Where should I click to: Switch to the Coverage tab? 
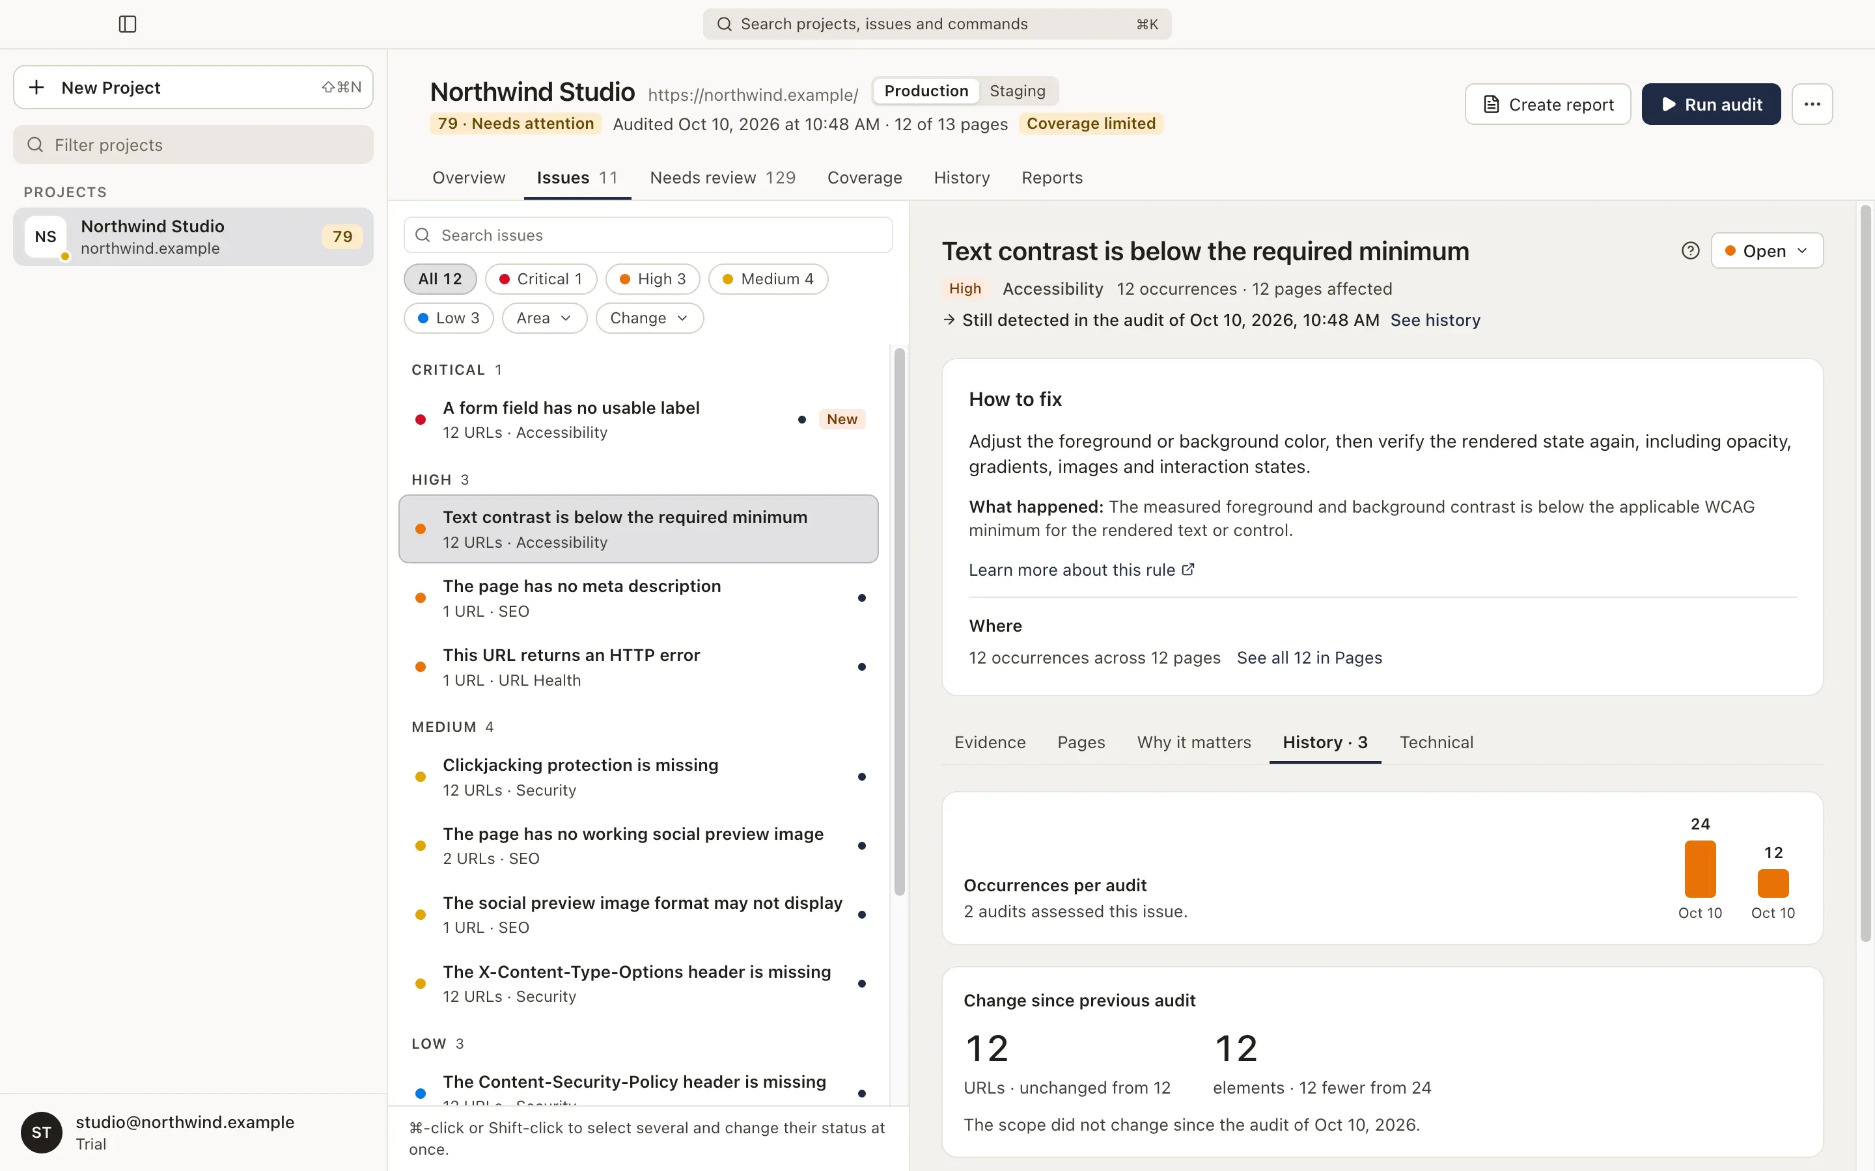pos(865,178)
